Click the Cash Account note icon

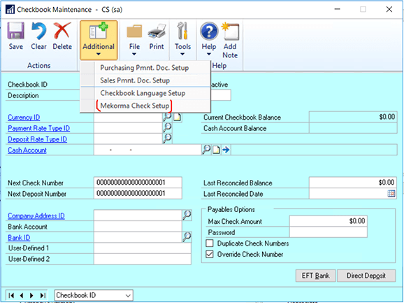216,150
